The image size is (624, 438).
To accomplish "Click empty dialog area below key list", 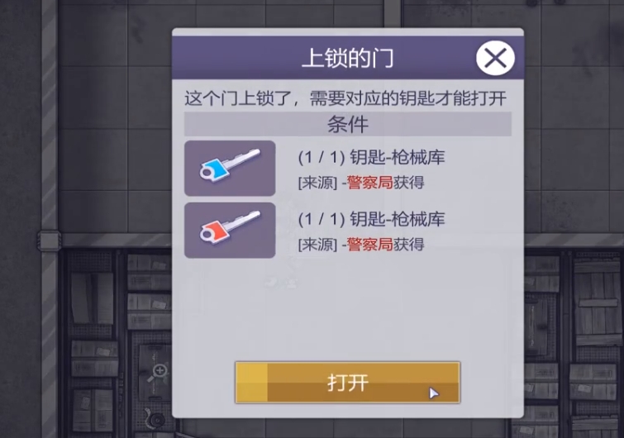I will [347, 308].
